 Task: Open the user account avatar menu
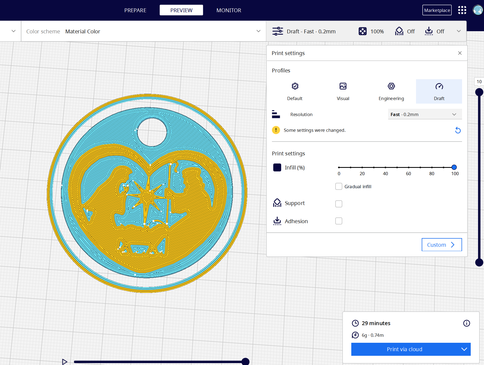[x=478, y=10]
